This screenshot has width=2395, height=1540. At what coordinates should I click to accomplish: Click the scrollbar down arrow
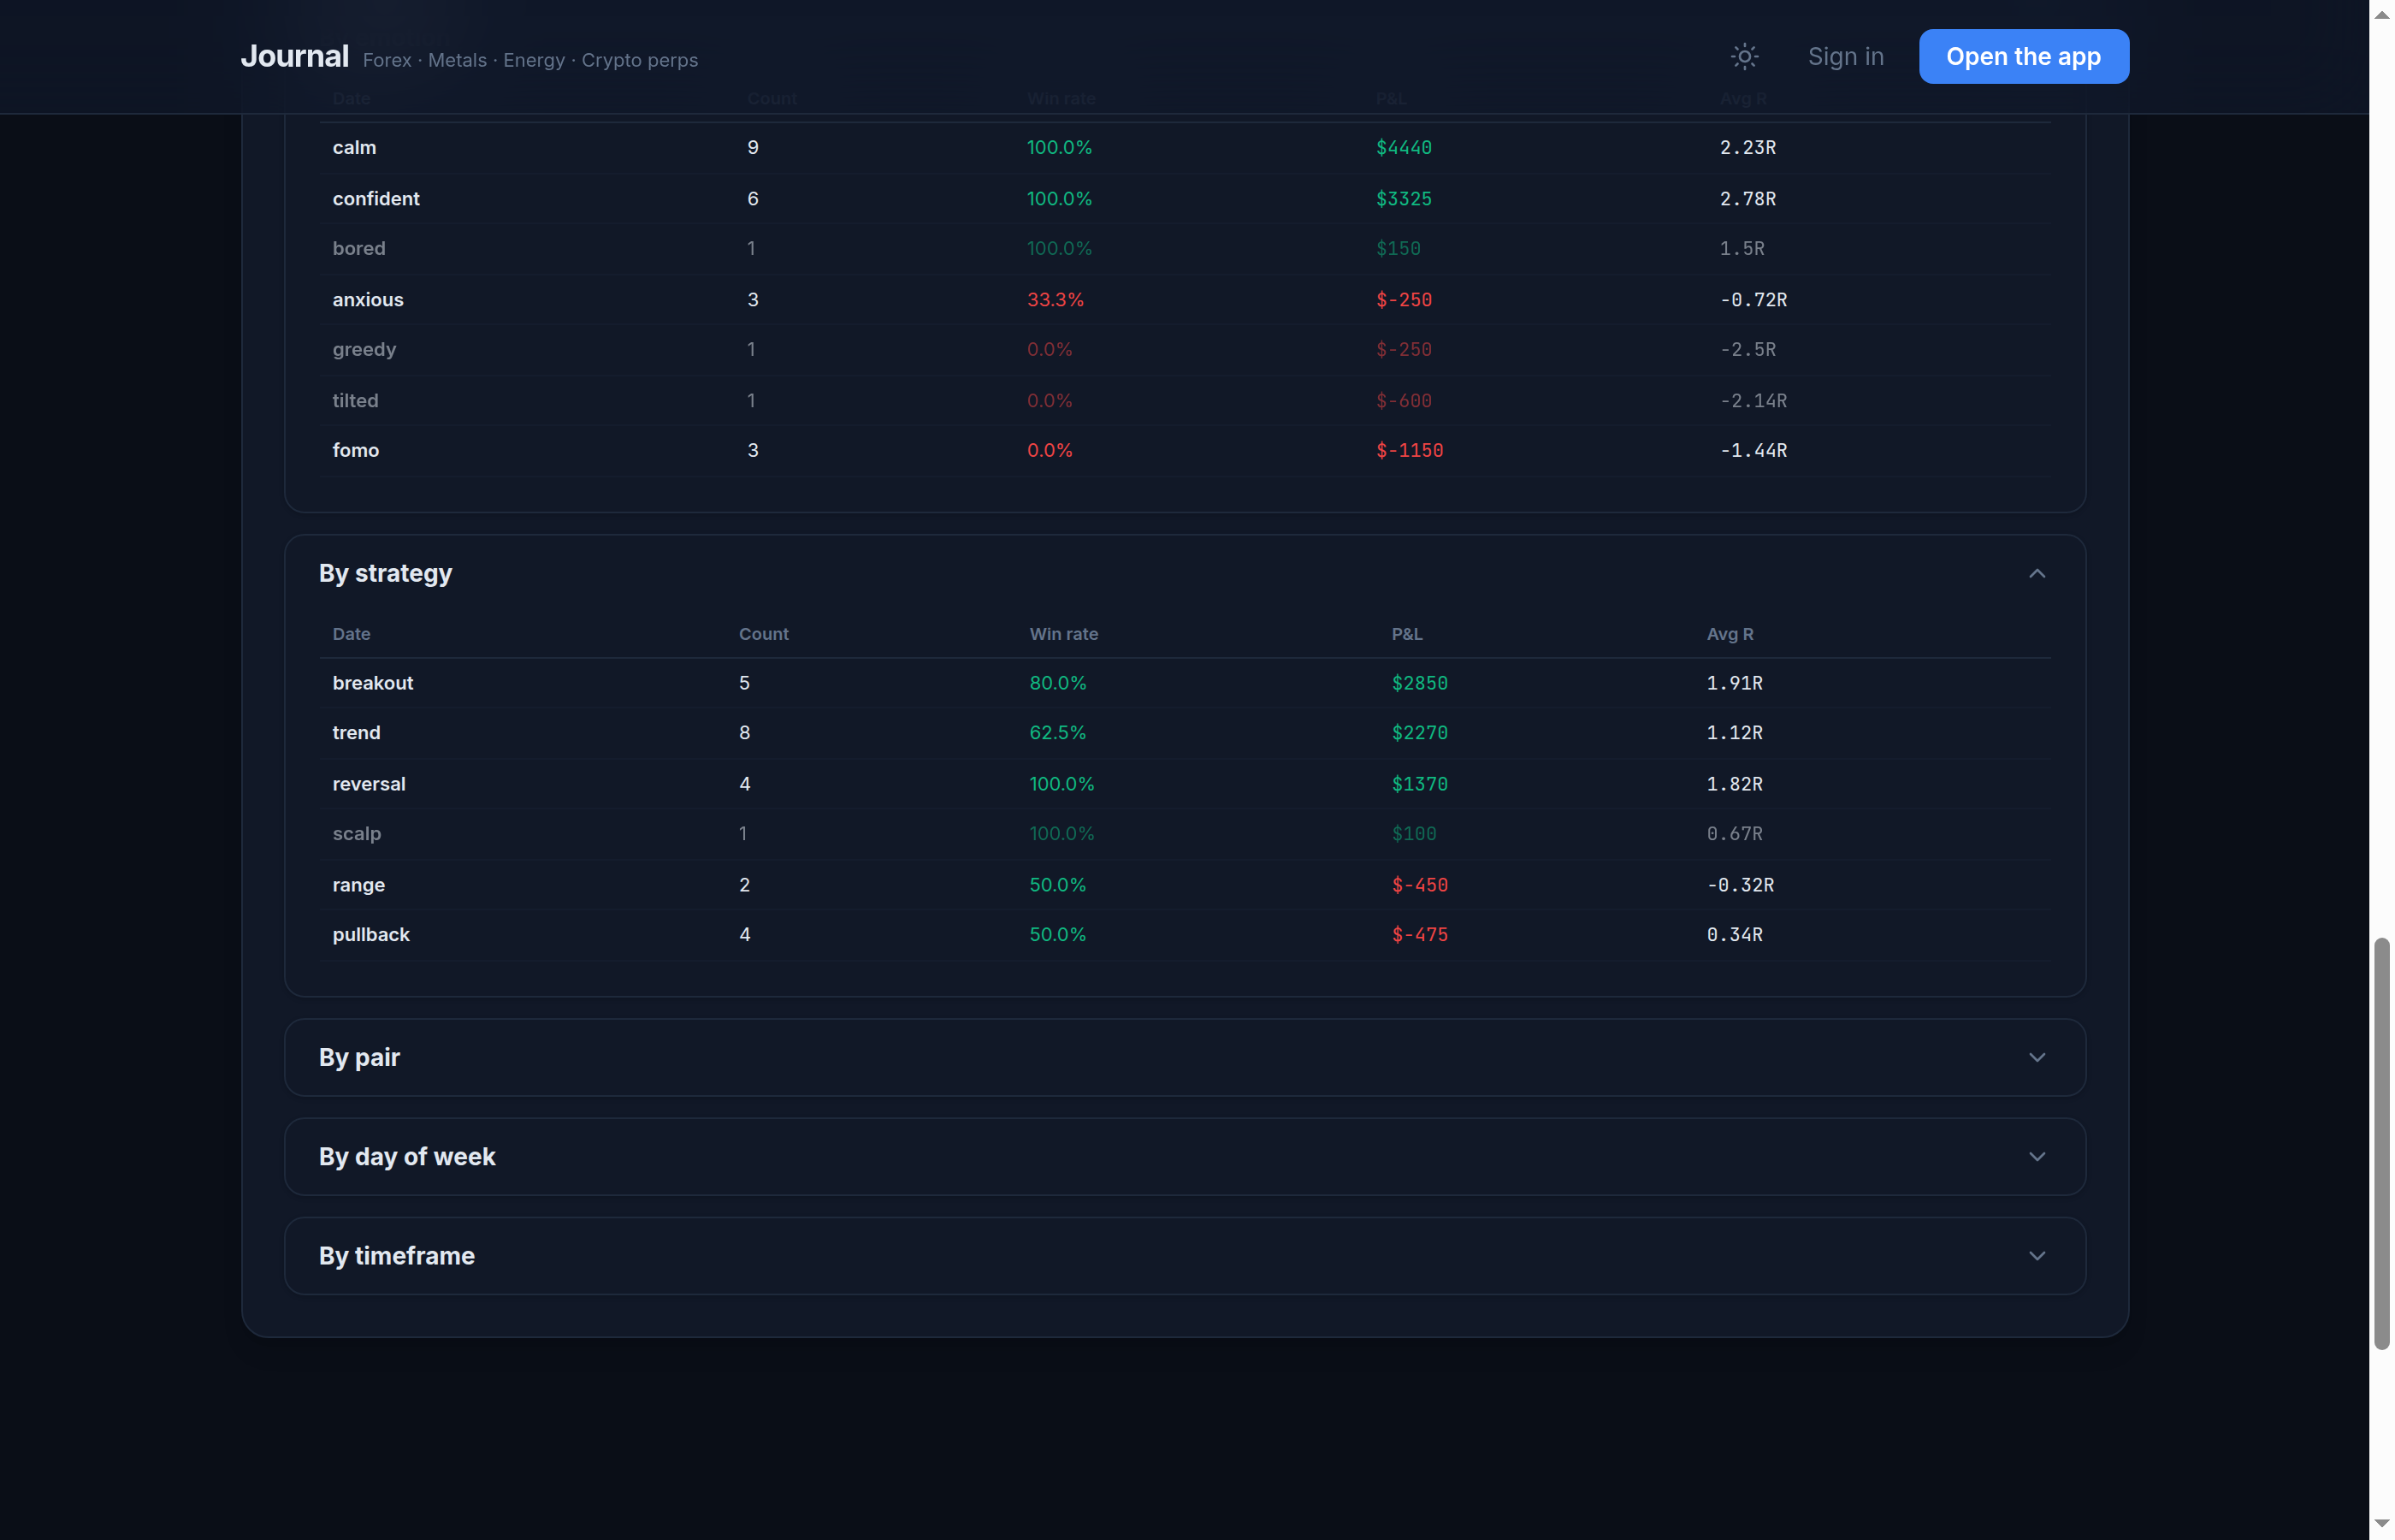pyautogui.click(x=2382, y=1524)
